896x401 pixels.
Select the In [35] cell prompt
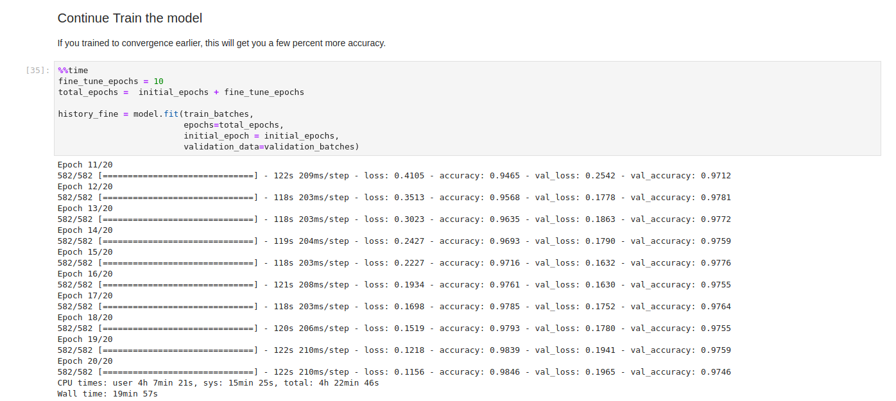point(37,71)
